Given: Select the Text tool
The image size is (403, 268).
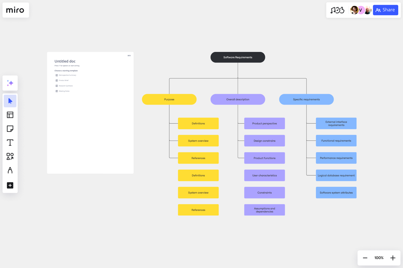Looking at the screenshot, I should 10,142.
